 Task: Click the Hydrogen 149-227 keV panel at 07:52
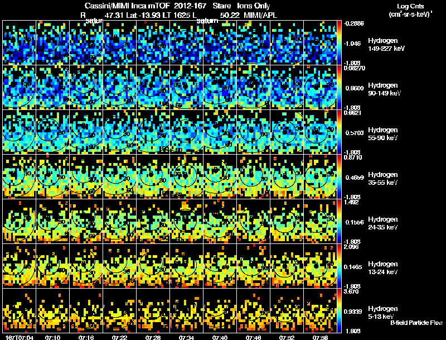click(x=287, y=43)
